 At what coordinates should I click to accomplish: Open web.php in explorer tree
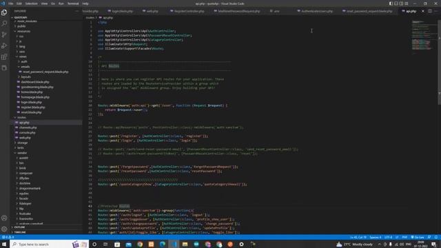pyautogui.click(x=25, y=138)
